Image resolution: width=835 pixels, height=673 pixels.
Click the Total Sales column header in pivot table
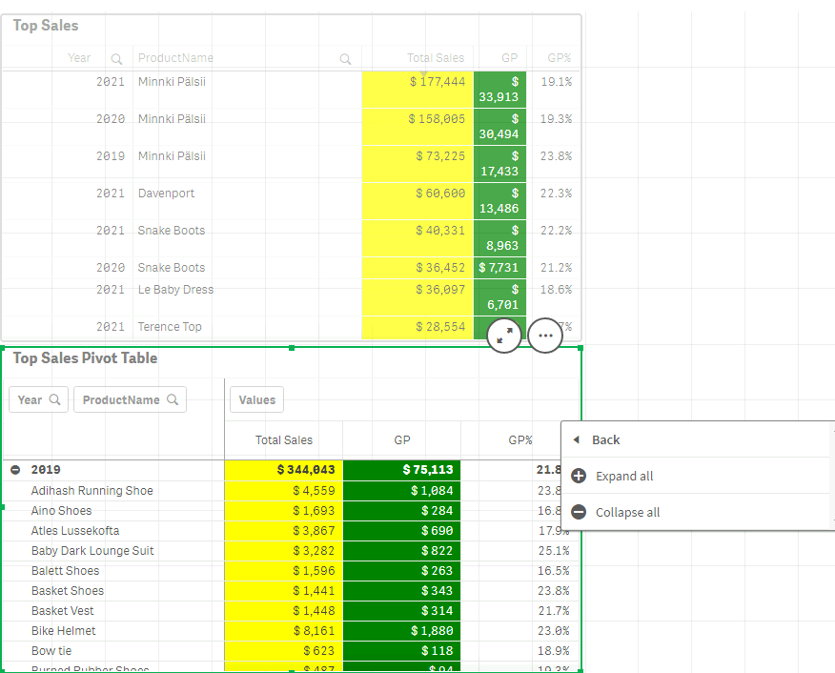pos(282,439)
